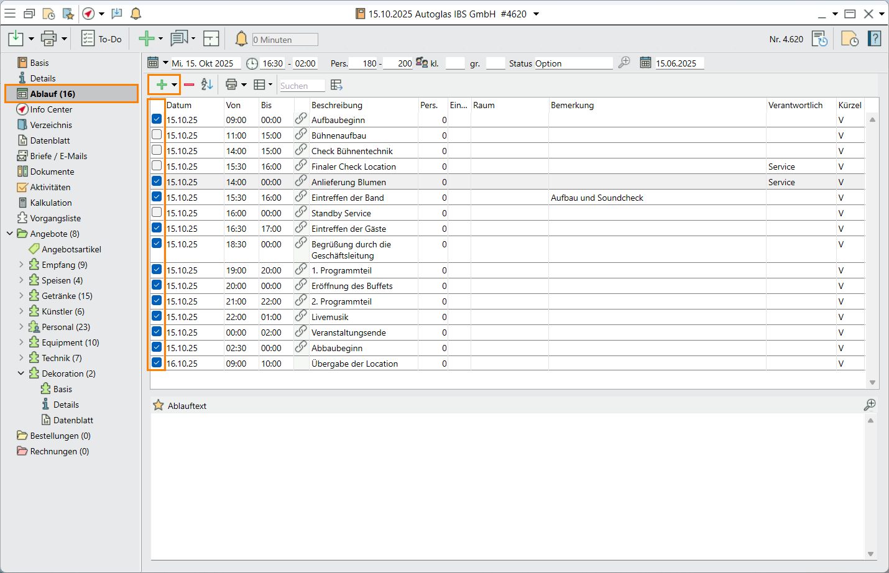The image size is (889, 573).
Task: Uncheck the Livemusik row checkbox
Action: point(157,316)
